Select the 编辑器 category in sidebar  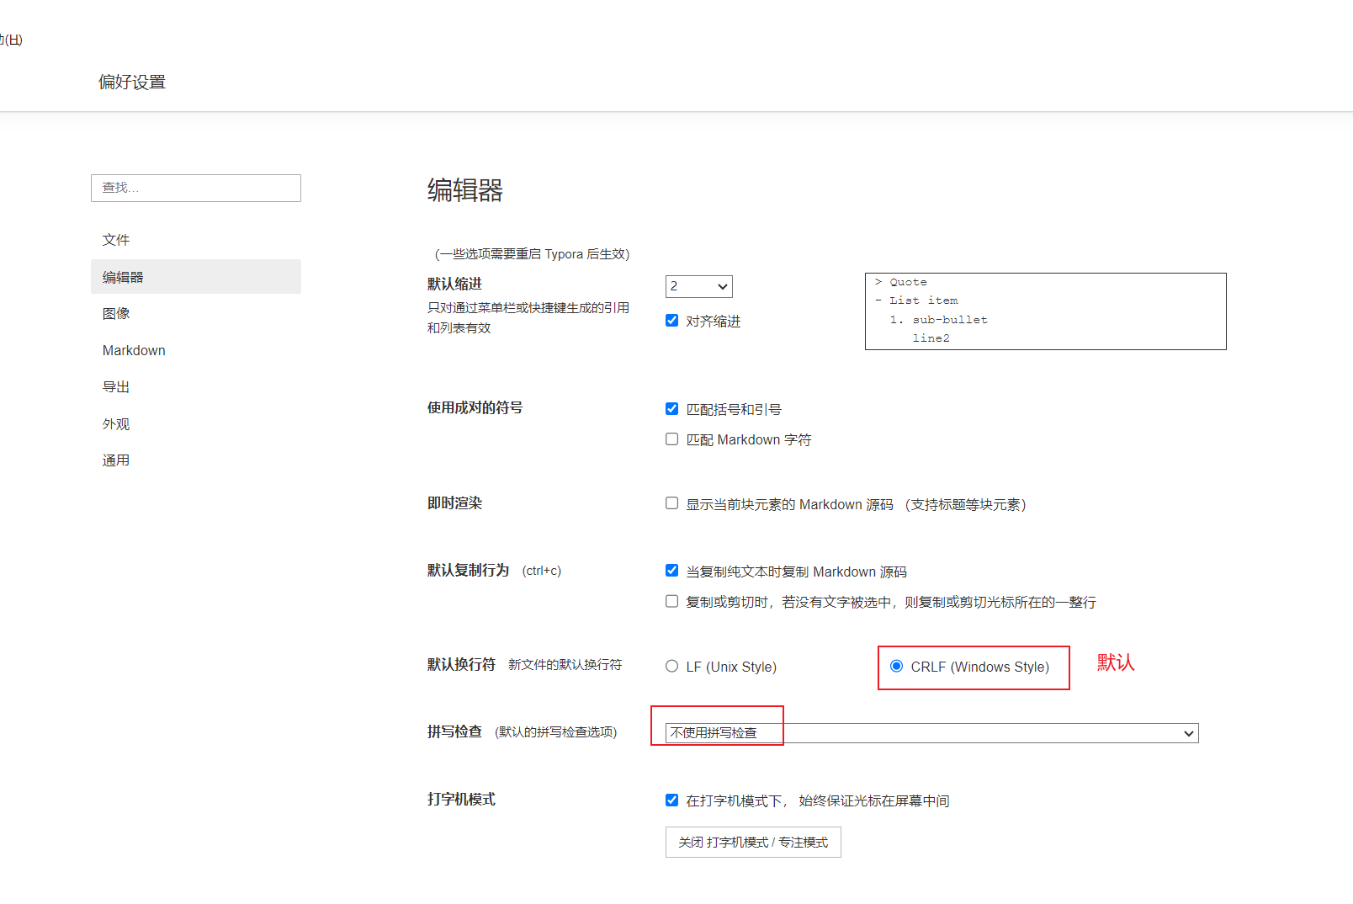coord(196,277)
